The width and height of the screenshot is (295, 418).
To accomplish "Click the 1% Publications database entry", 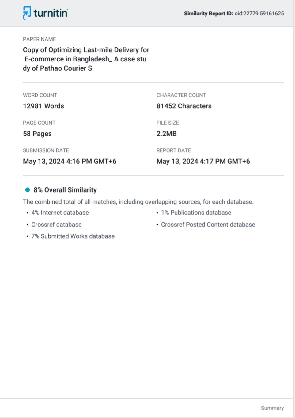I will click(x=196, y=213).
